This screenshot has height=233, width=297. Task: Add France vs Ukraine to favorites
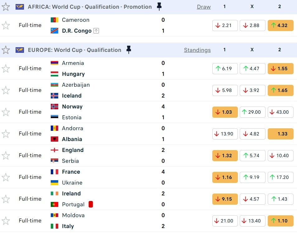click(6, 177)
